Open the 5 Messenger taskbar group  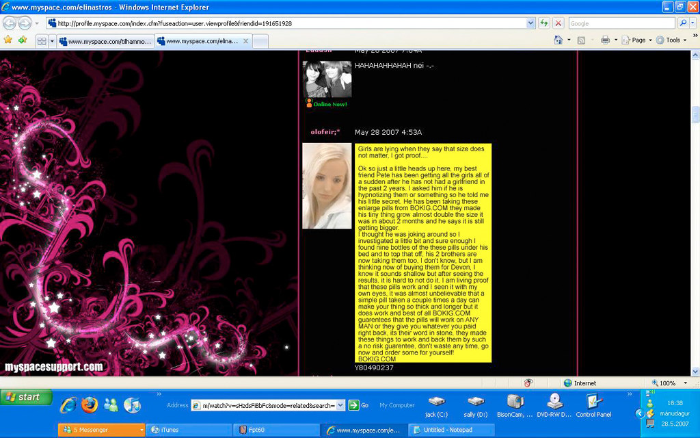pos(101,430)
